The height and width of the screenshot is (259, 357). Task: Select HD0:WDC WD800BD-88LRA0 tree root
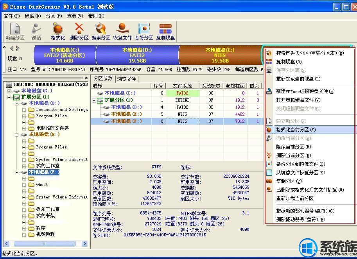coord(50,84)
